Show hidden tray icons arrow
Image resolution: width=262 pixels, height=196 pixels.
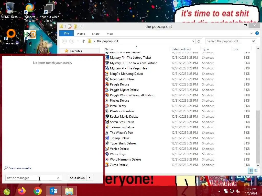coord(219,191)
